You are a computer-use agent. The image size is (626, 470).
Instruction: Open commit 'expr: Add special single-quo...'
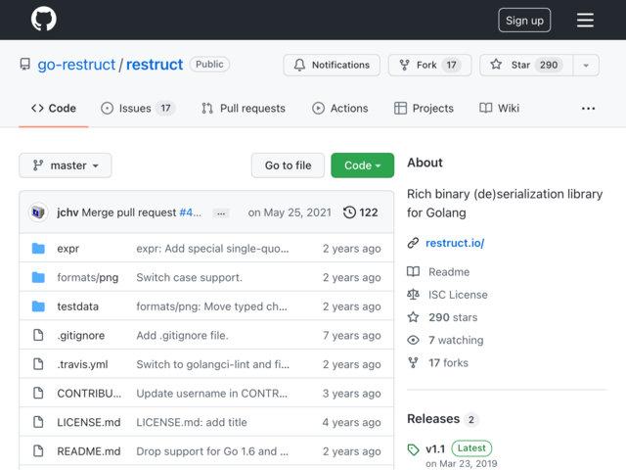(212, 249)
